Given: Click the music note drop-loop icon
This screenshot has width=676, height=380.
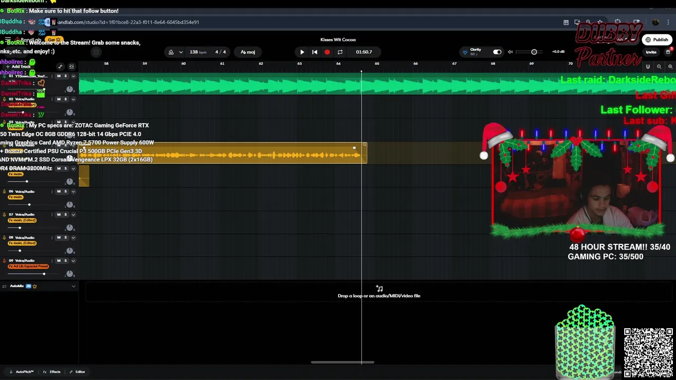Looking at the screenshot, I should coord(379,288).
